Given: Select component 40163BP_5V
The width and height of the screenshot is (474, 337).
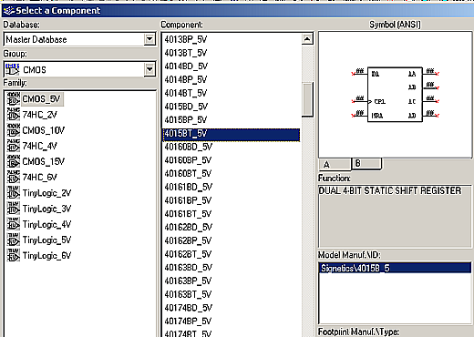Looking at the screenshot, I should click(x=188, y=281).
